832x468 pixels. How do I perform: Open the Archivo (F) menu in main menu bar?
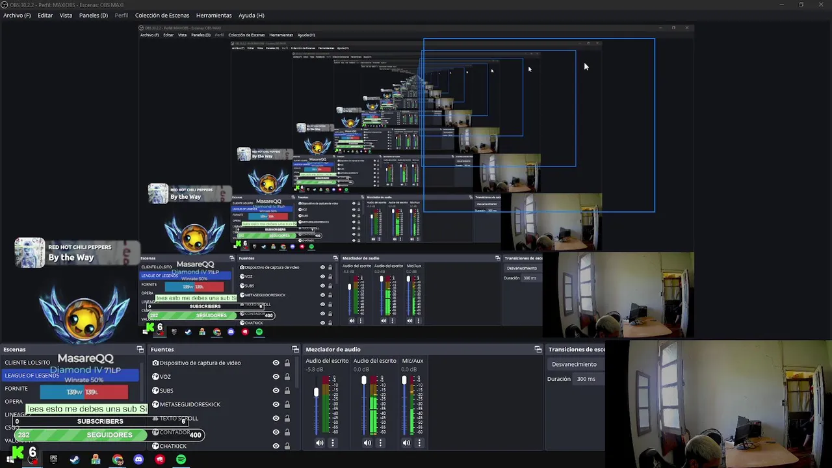[17, 15]
